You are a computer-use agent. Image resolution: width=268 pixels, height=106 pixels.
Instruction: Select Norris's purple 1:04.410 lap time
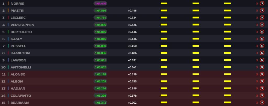(x=100, y=3)
